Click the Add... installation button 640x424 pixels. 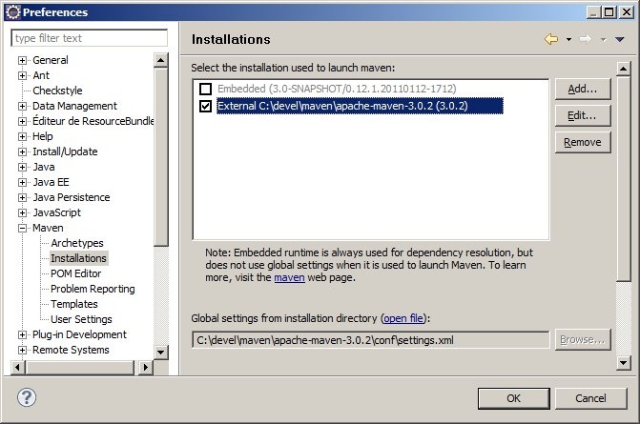click(582, 89)
